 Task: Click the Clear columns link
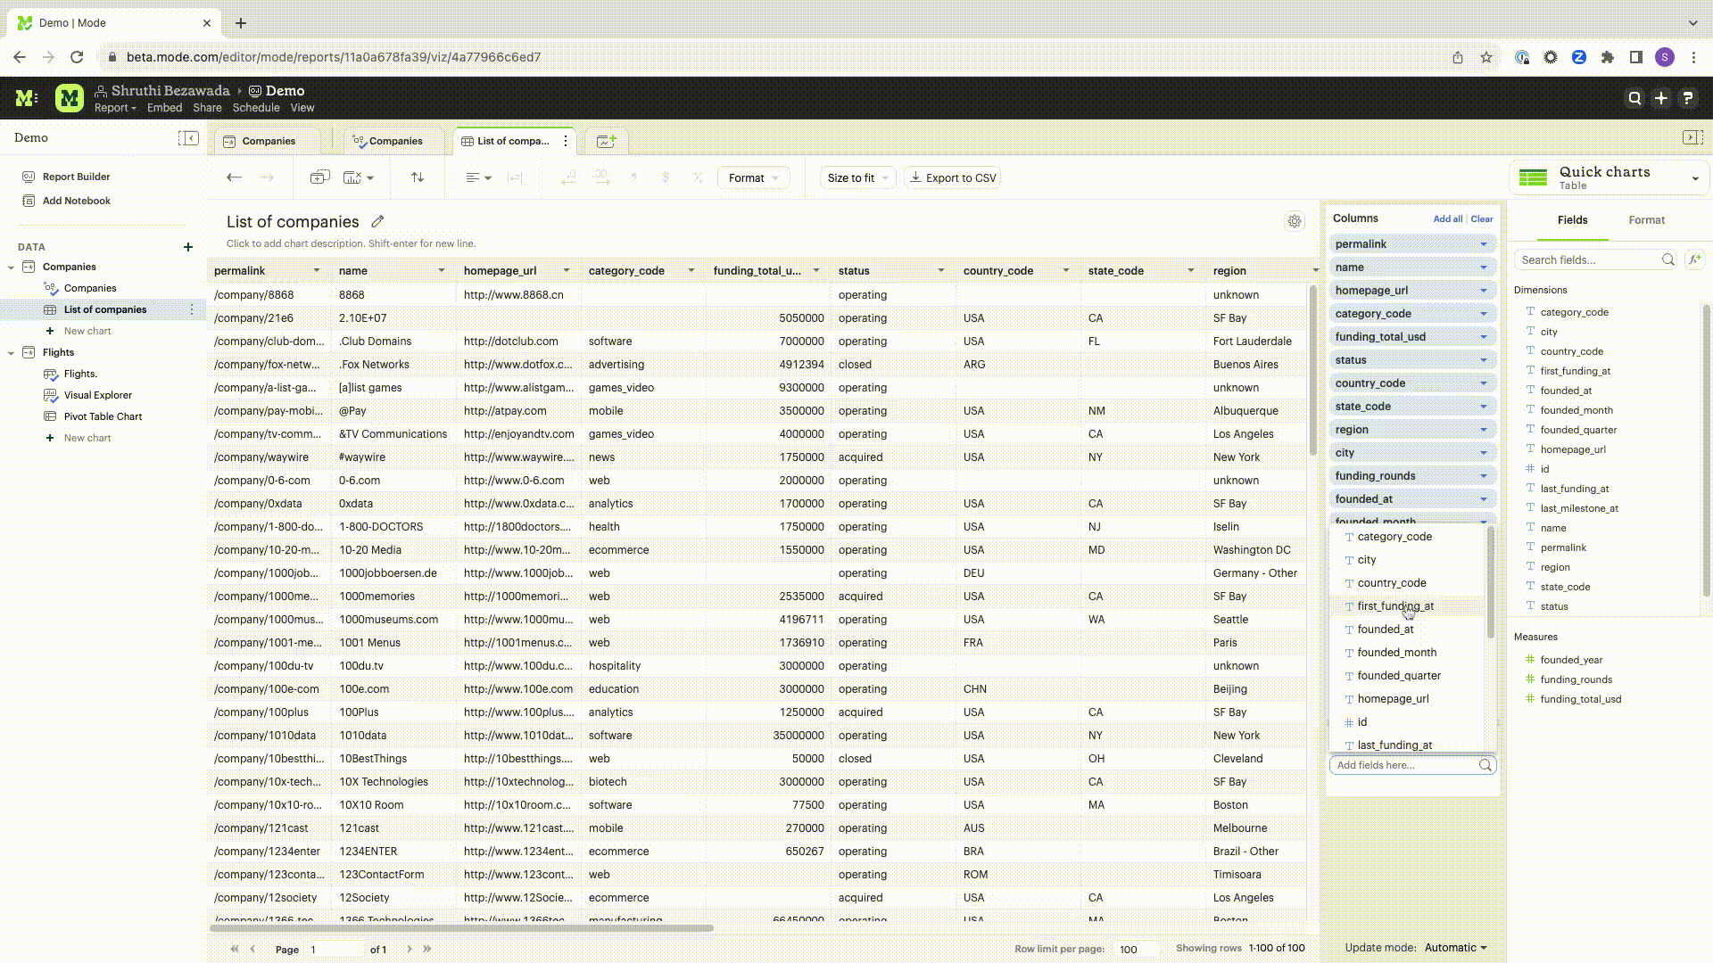tap(1481, 218)
